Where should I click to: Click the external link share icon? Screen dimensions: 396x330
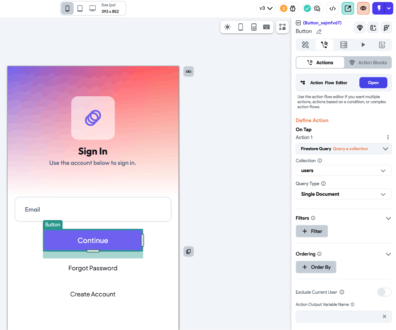pyautogui.click(x=348, y=9)
